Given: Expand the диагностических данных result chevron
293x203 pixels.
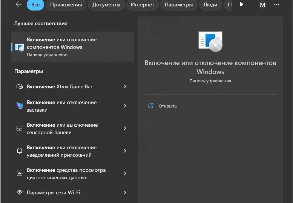Looking at the screenshot, I should pyautogui.click(x=125, y=173).
